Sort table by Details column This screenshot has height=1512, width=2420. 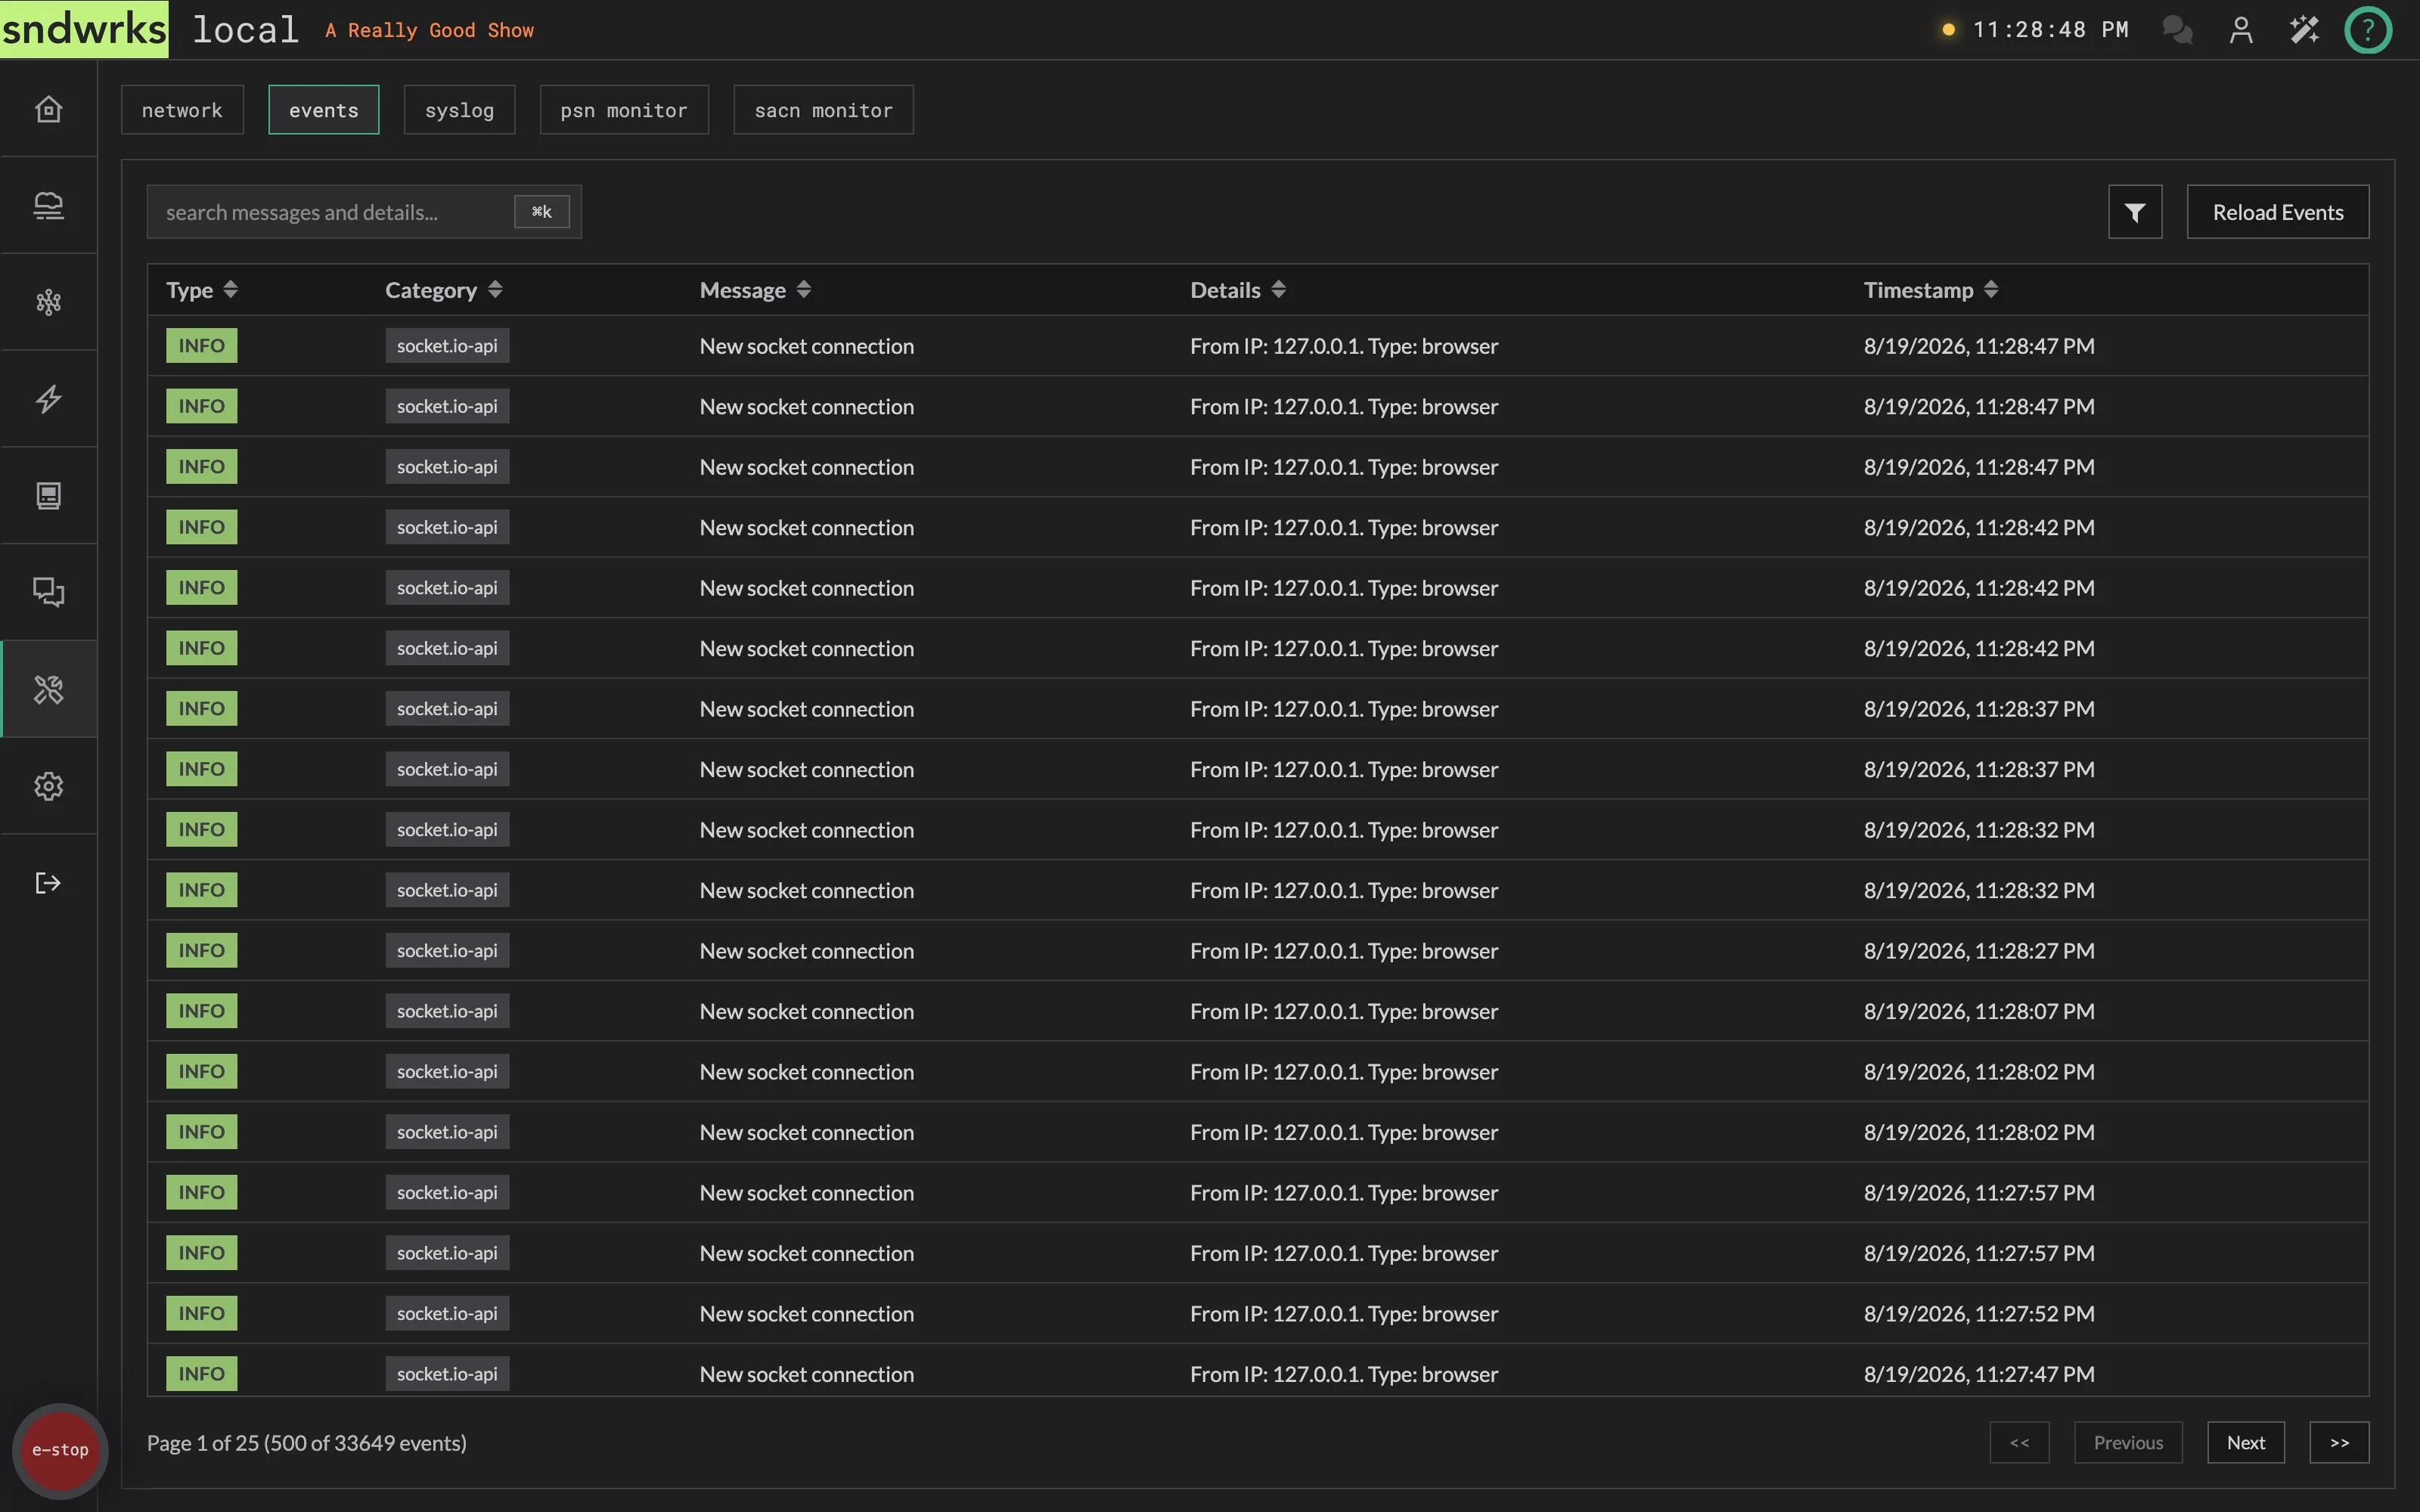point(1238,290)
